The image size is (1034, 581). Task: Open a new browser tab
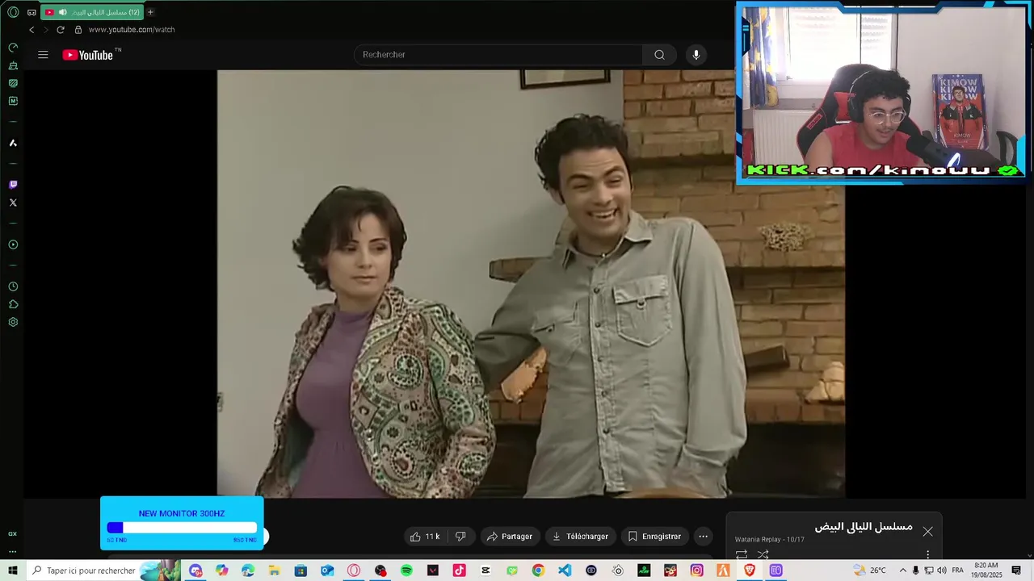[x=150, y=12]
